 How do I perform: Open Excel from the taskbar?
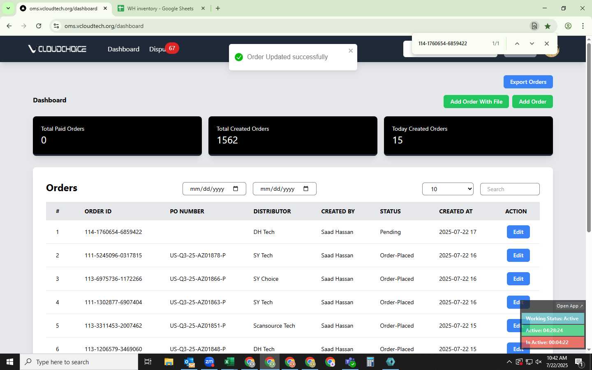(229, 362)
